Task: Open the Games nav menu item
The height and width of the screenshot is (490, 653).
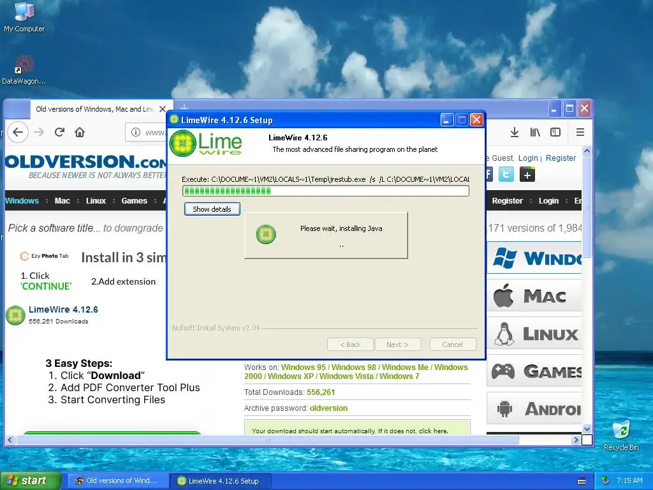Action: click(134, 200)
